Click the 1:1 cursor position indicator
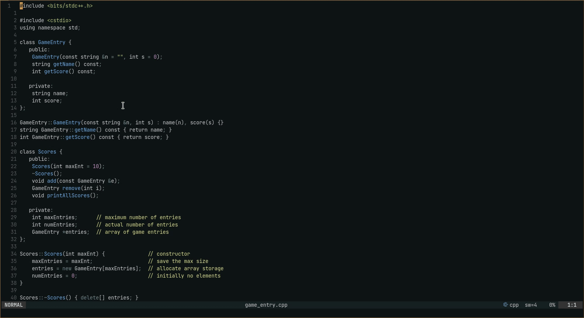 coord(572,305)
